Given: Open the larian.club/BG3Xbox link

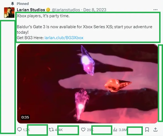Looking at the screenshot, I should tap(64, 38).
